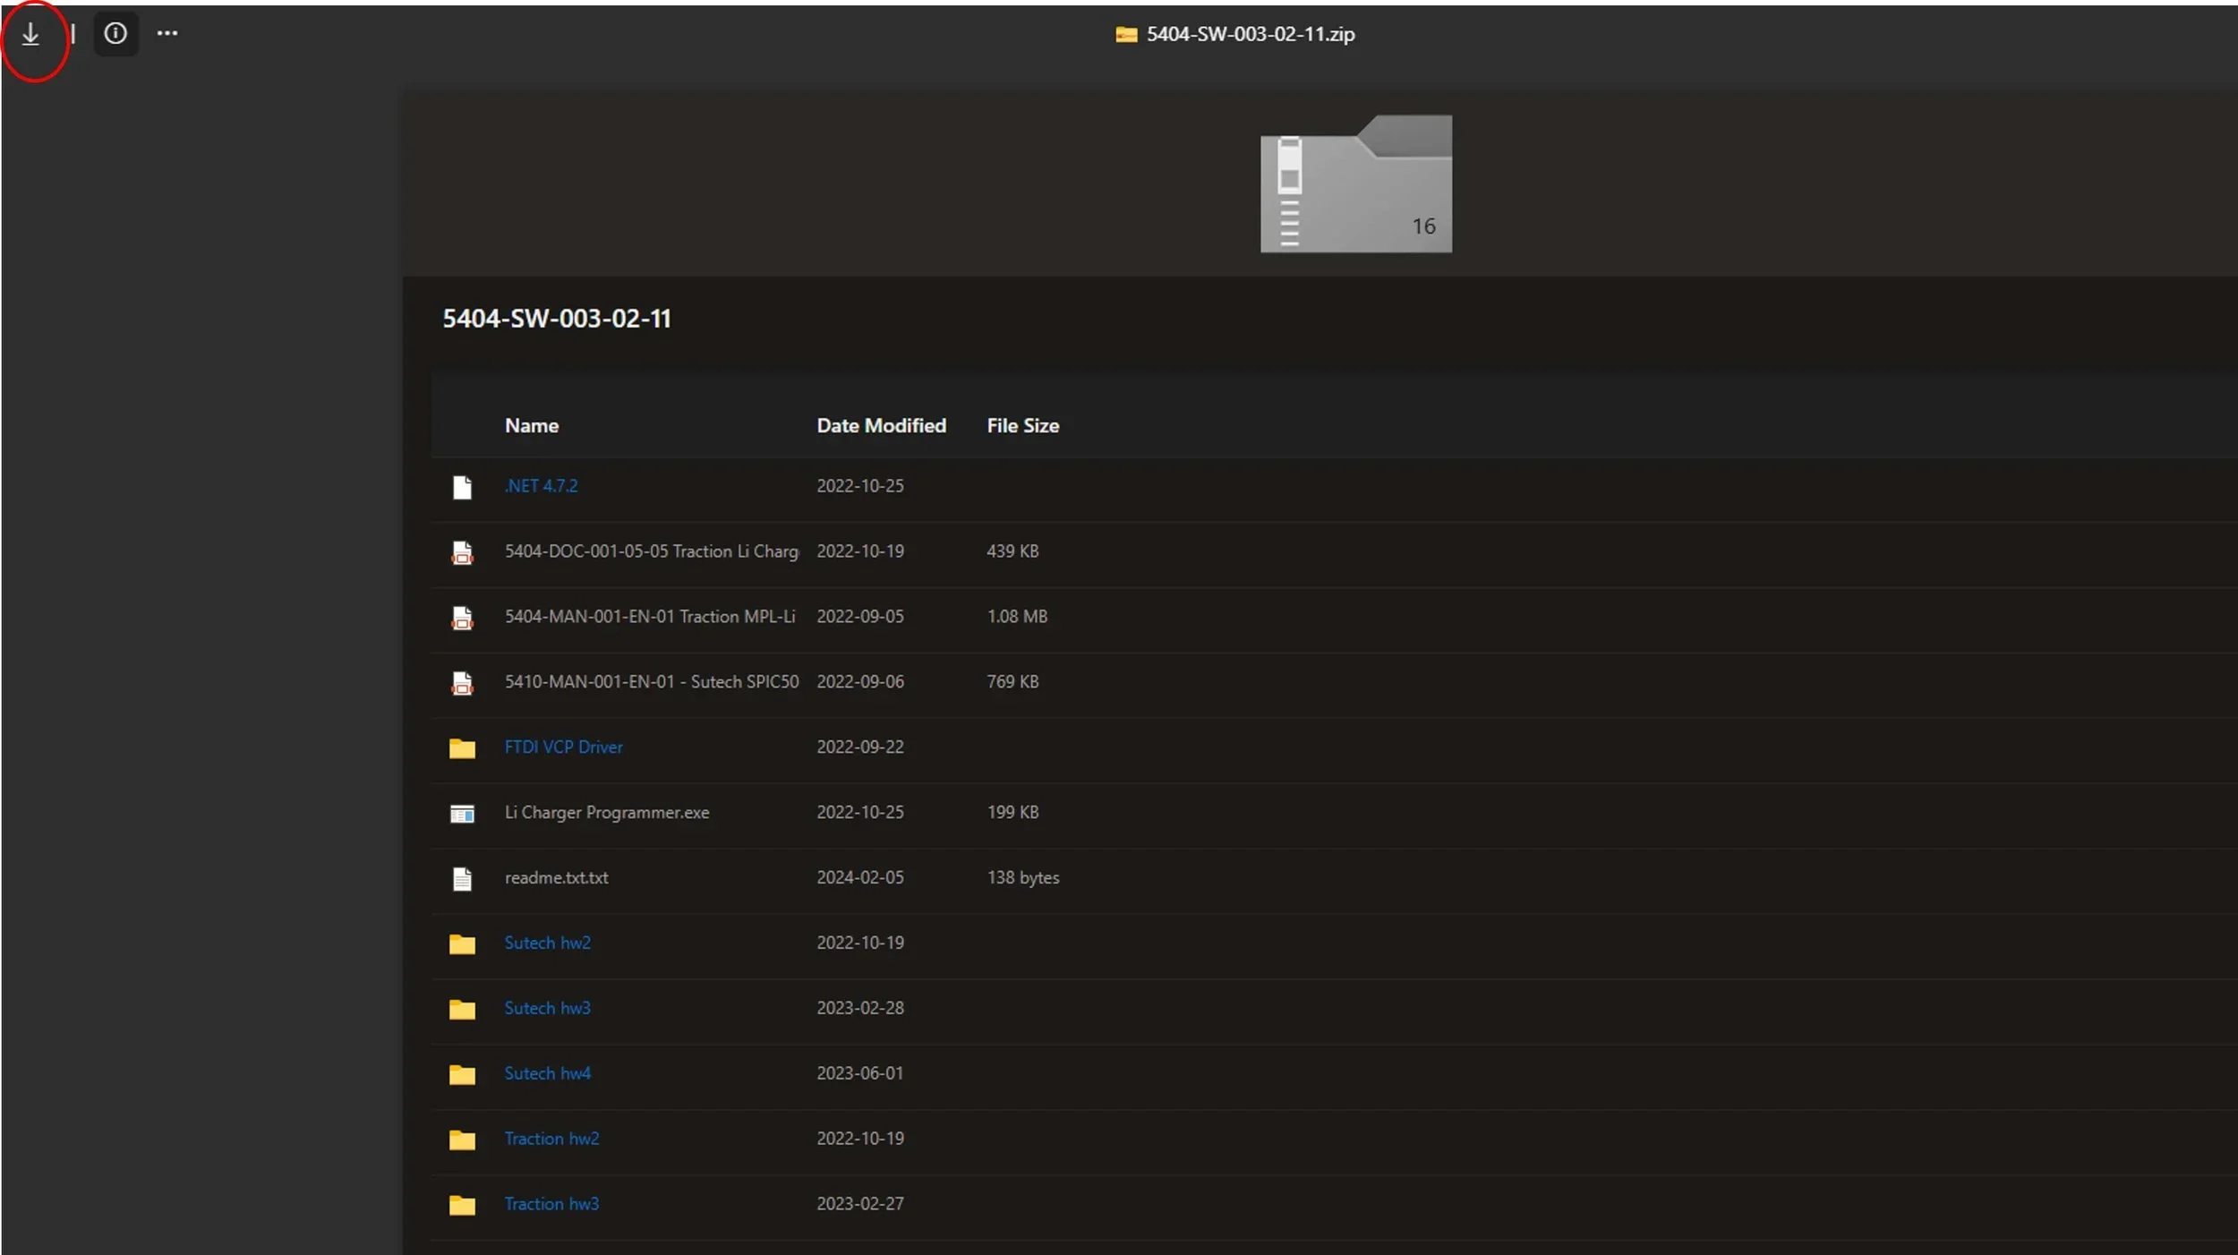This screenshot has width=2238, height=1255.
Task: Click the PDF icon for 5404-MAN-001-EN-01
Action: click(462, 618)
